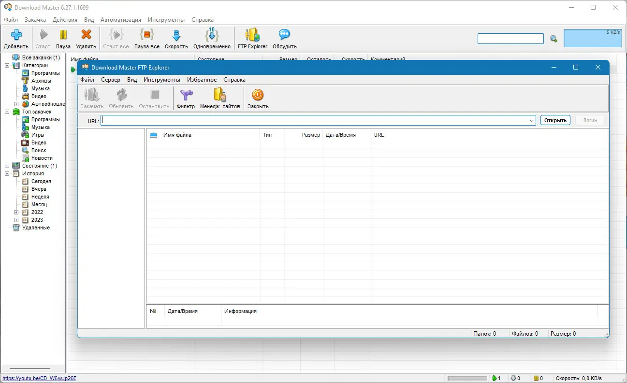Open the Одновременно simultaneous downloads setting

[x=212, y=39]
